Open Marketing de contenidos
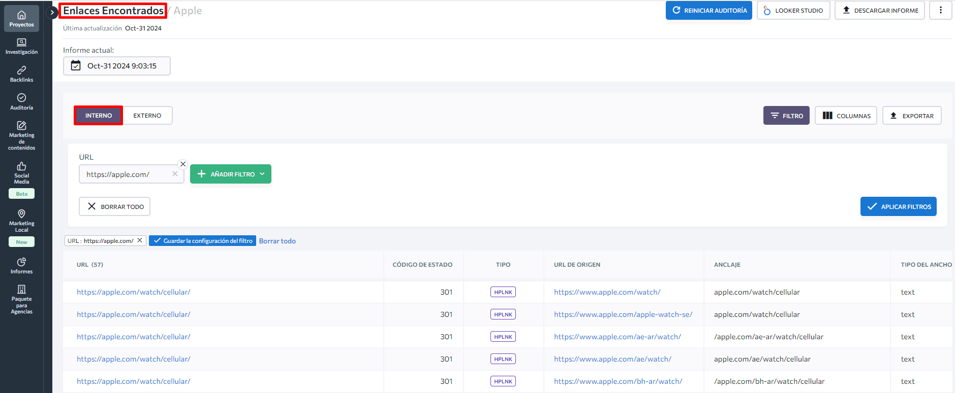The height and width of the screenshot is (393, 955). [21, 135]
